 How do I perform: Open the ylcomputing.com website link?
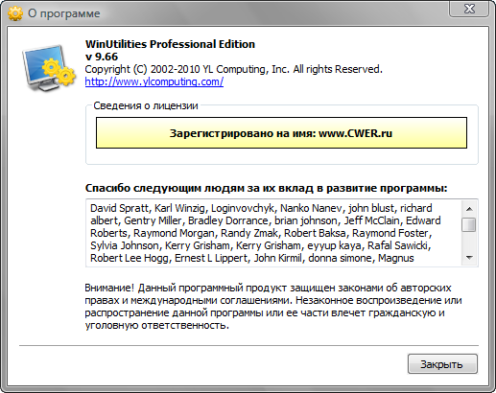pos(154,81)
